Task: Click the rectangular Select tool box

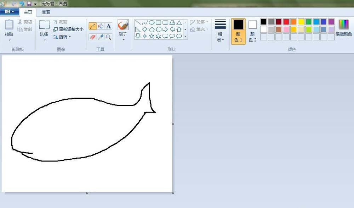Action: click(x=44, y=25)
